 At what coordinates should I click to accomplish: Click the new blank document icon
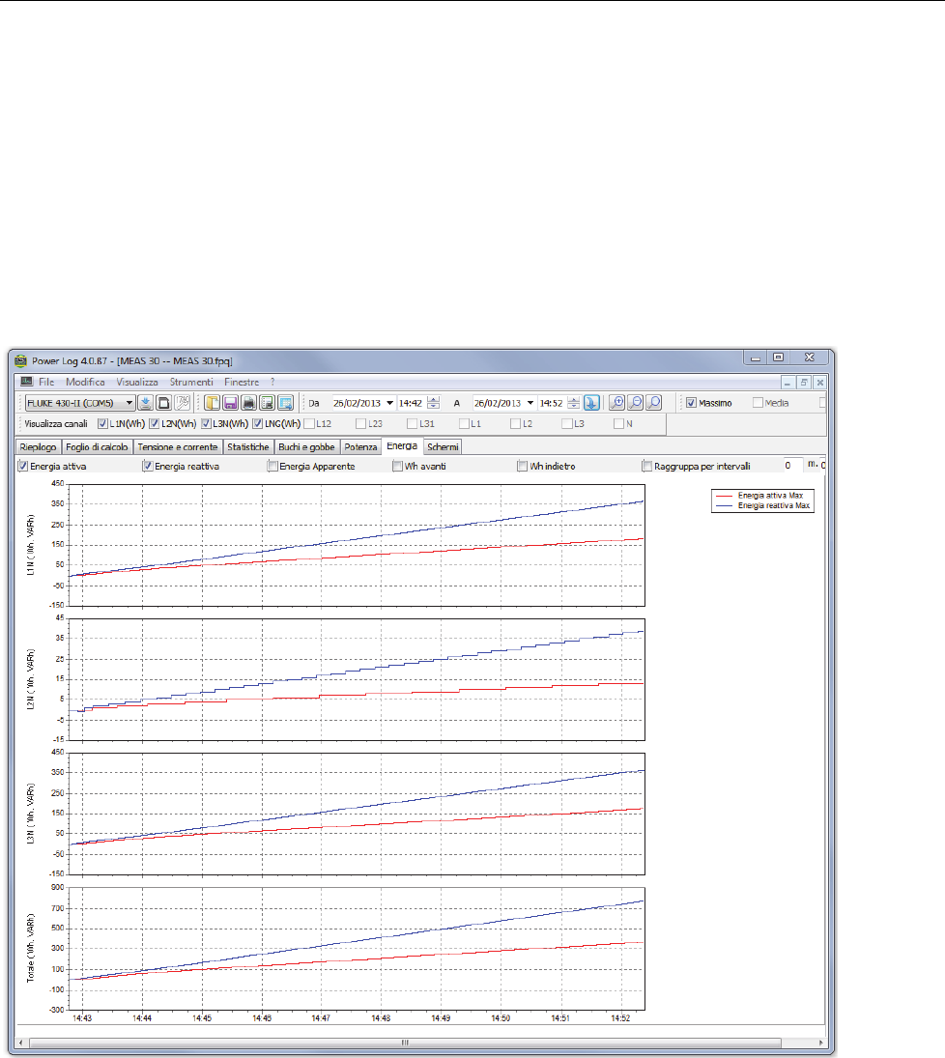[x=163, y=403]
